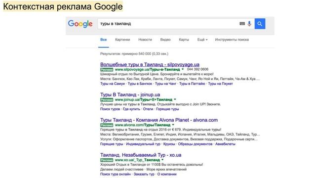Click 'Реклама' badge of silpovoyage.ua ad
The image size is (316, 178).
click(107, 69)
